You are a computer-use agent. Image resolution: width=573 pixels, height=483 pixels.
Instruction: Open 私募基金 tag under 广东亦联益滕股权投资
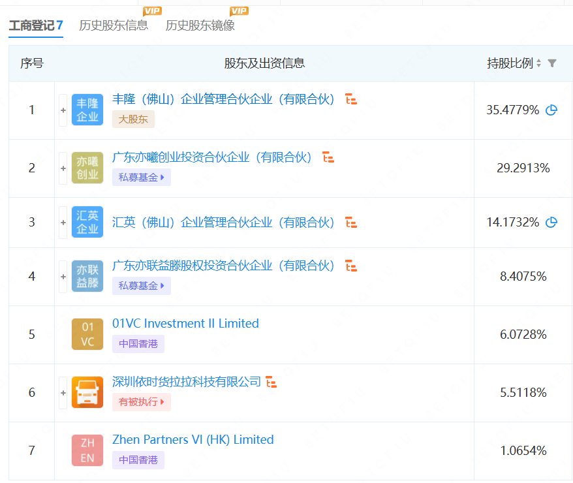pyautogui.click(x=142, y=286)
